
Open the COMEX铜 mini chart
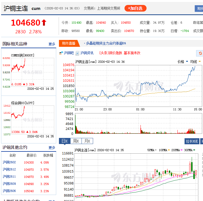[x=33, y=72]
